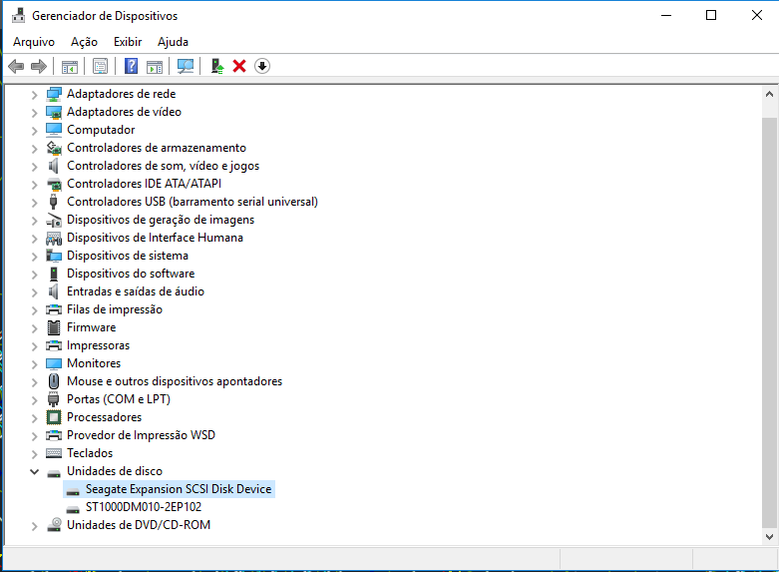The height and width of the screenshot is (572, 779).
Task: Click the Computador monitor icon
Action: [54, 130]
